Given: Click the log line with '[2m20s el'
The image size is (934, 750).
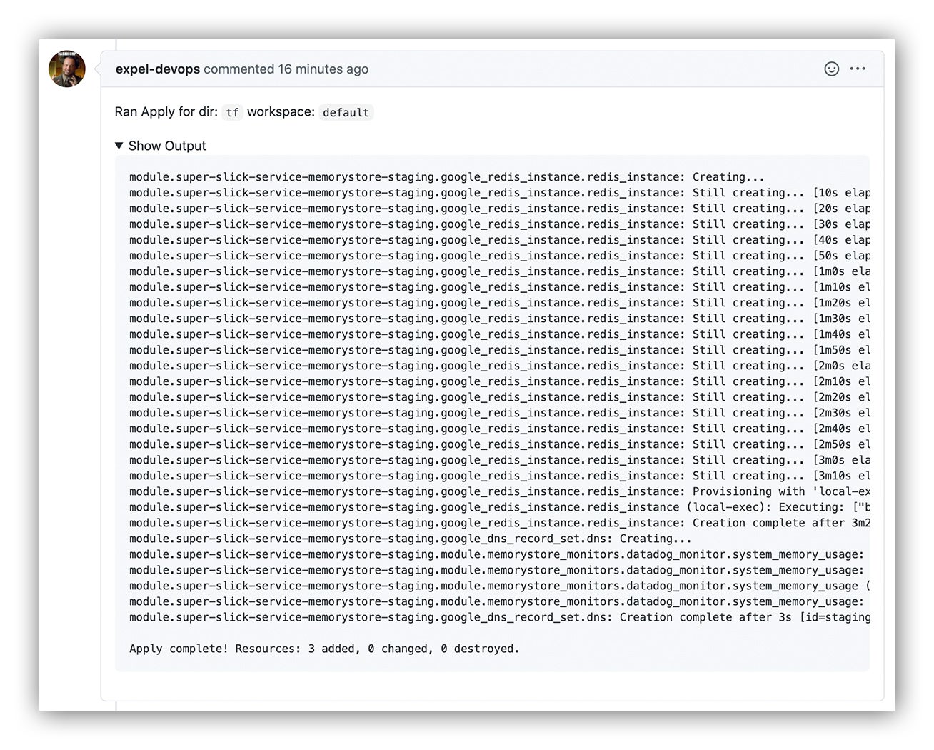Looking at the screenshot, I should [499, 397].
